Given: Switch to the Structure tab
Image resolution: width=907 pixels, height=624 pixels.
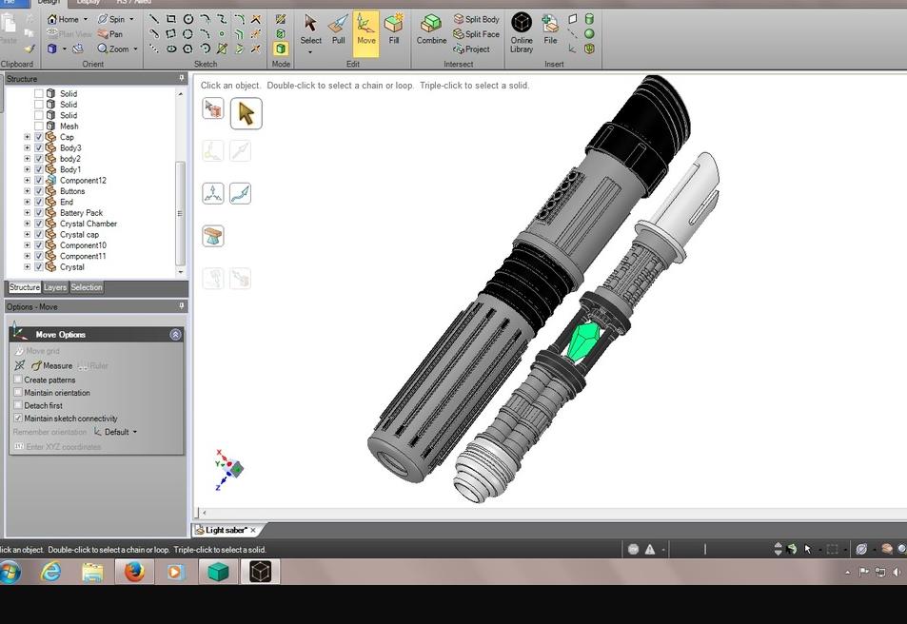Looking at the screenshot, I should click(25, 287).
